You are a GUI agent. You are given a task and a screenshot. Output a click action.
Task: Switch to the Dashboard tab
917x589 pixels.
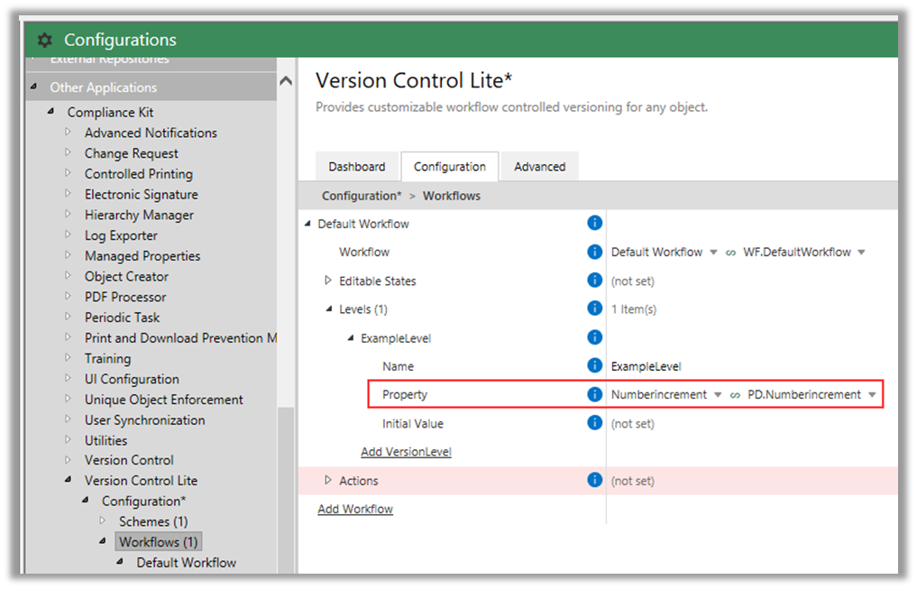(x=357, y=167)
